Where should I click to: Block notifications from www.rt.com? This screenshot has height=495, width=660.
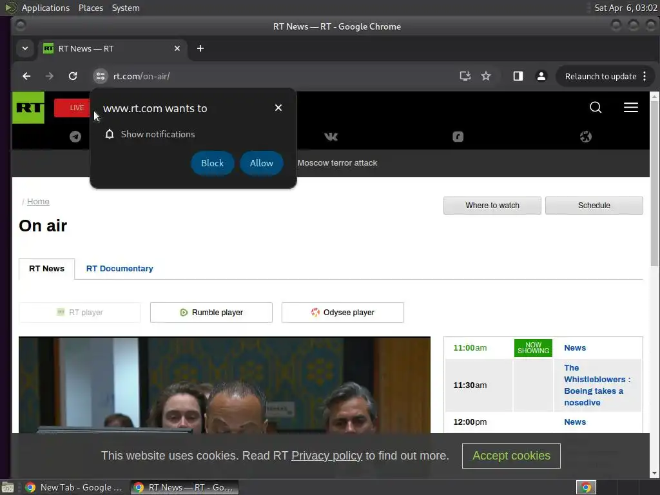[212, 163]
